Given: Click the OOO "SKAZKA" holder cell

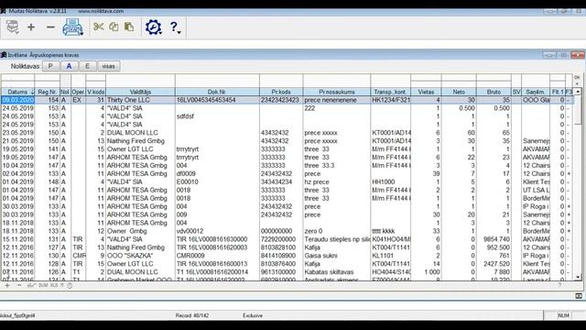Looking at the screenshot, I should point(140,256).
